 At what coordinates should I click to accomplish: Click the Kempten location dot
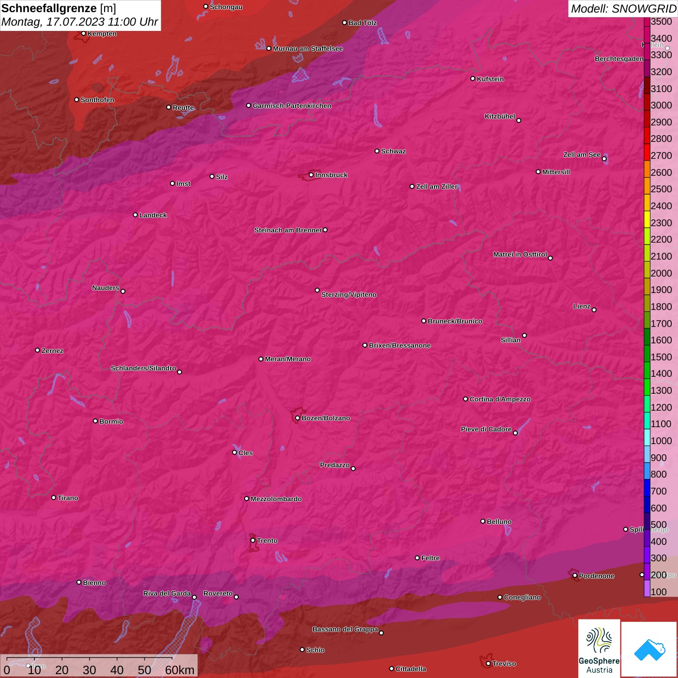point(83,33)
